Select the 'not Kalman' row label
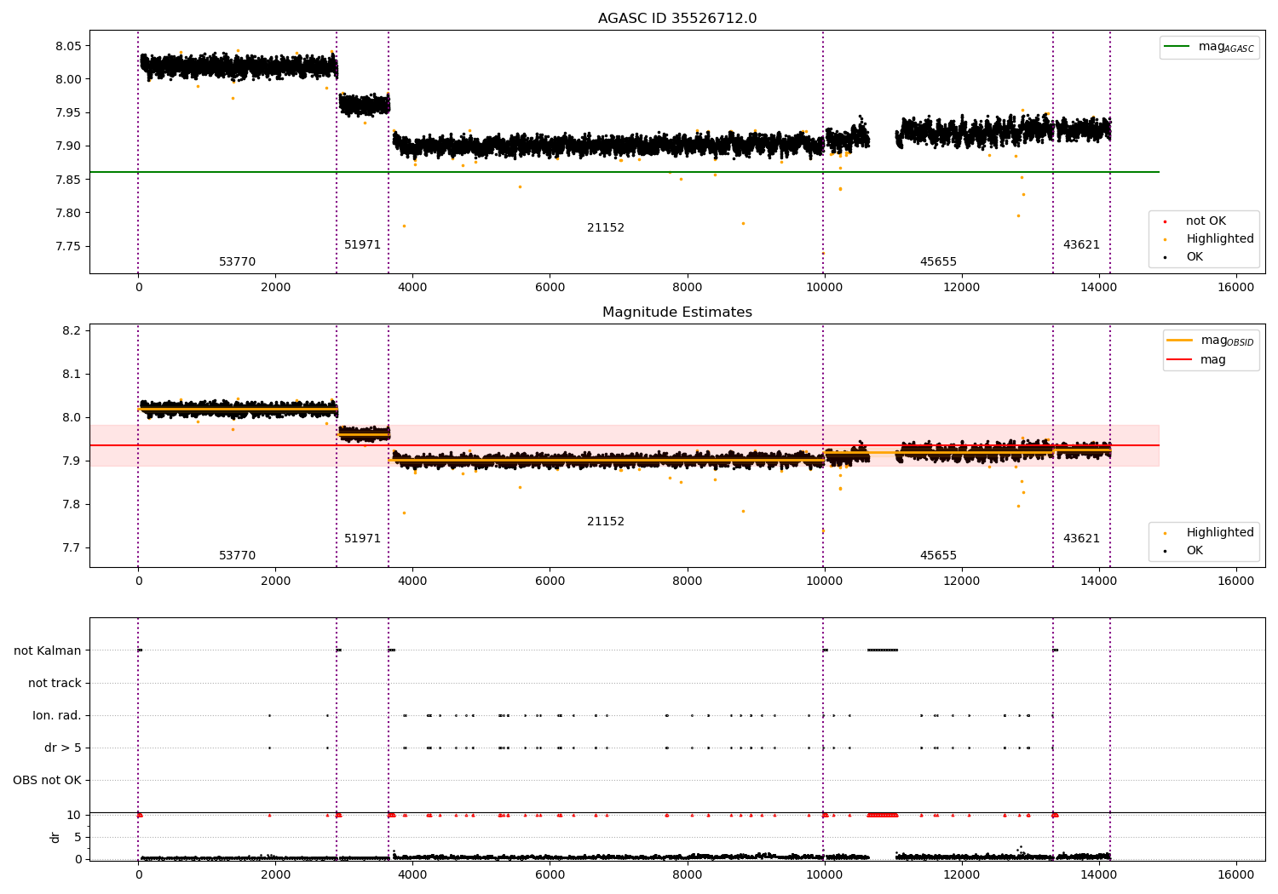 click(48, 650)
